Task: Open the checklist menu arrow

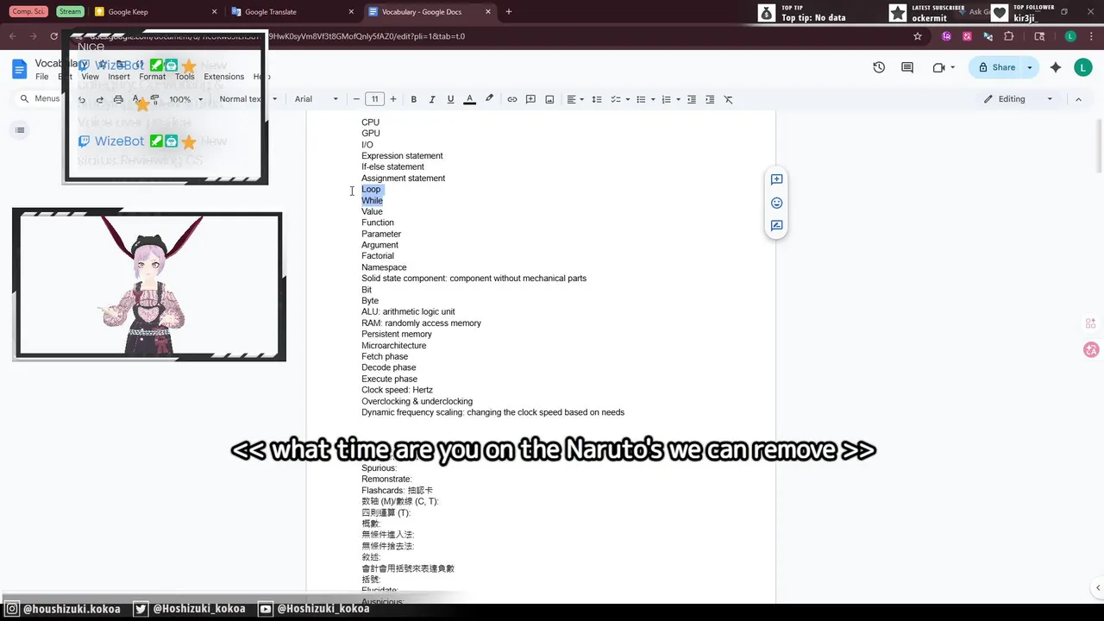Action: click(628, 99)
